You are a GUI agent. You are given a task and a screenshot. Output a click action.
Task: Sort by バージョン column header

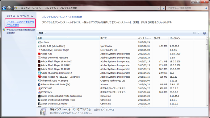(181, 38)
